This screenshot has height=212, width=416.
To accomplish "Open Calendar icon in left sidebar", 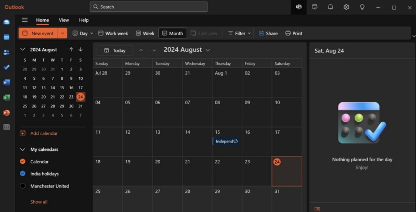I will [x=7, y=37].
